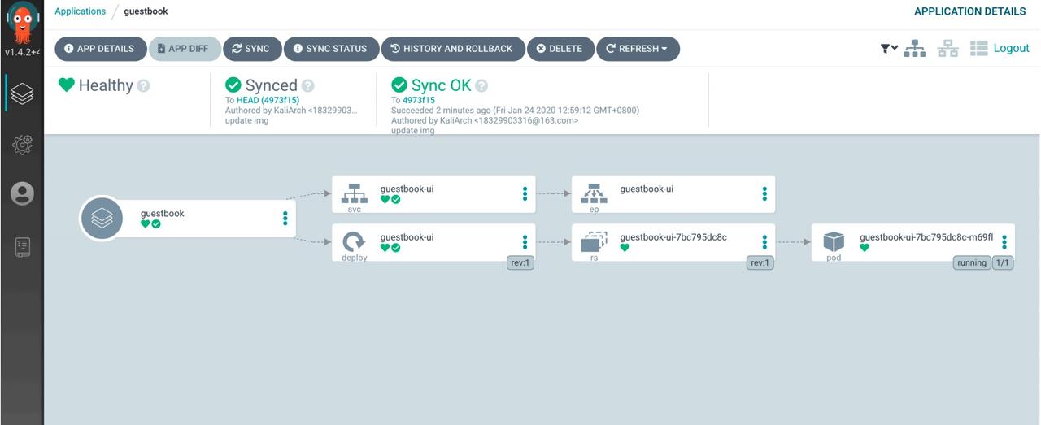Image resolution: width=1041 pixels, height=425 pixels.
Task: Open the Applications layers icon in sidebar
Action: click(x=22, y=93)
